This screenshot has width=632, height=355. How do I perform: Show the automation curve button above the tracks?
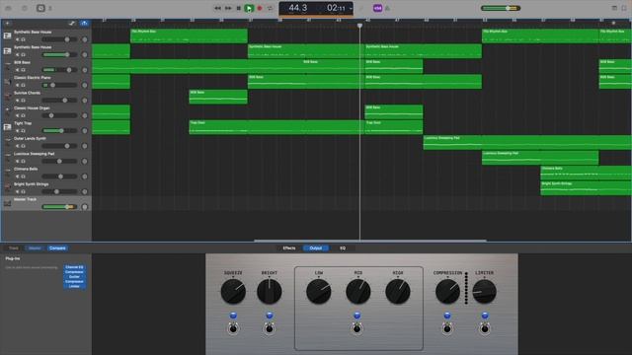(x=72, y=24)
